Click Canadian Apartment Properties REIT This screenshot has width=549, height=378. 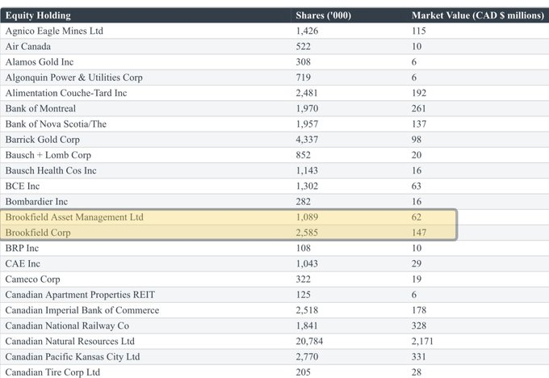pos(80,295)
